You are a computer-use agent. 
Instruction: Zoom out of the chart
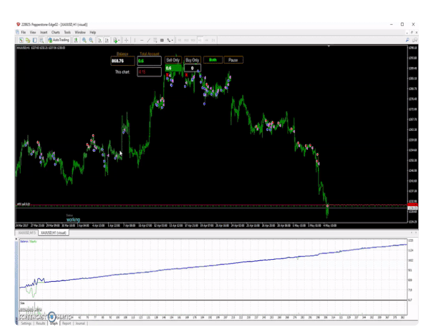pyautogui.click(x=91, y=40)
